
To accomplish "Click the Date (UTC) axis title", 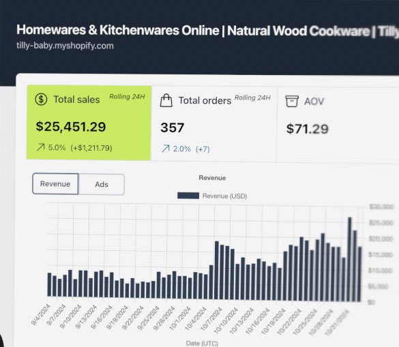I will 202,343.
